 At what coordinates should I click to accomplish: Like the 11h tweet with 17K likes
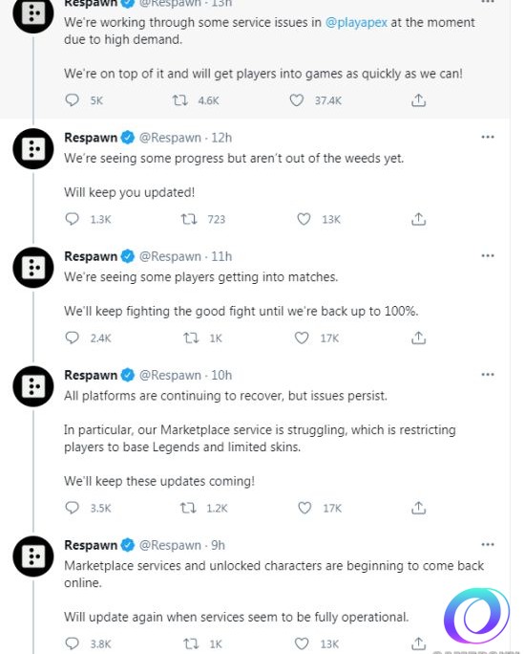(x=302, y=338)
